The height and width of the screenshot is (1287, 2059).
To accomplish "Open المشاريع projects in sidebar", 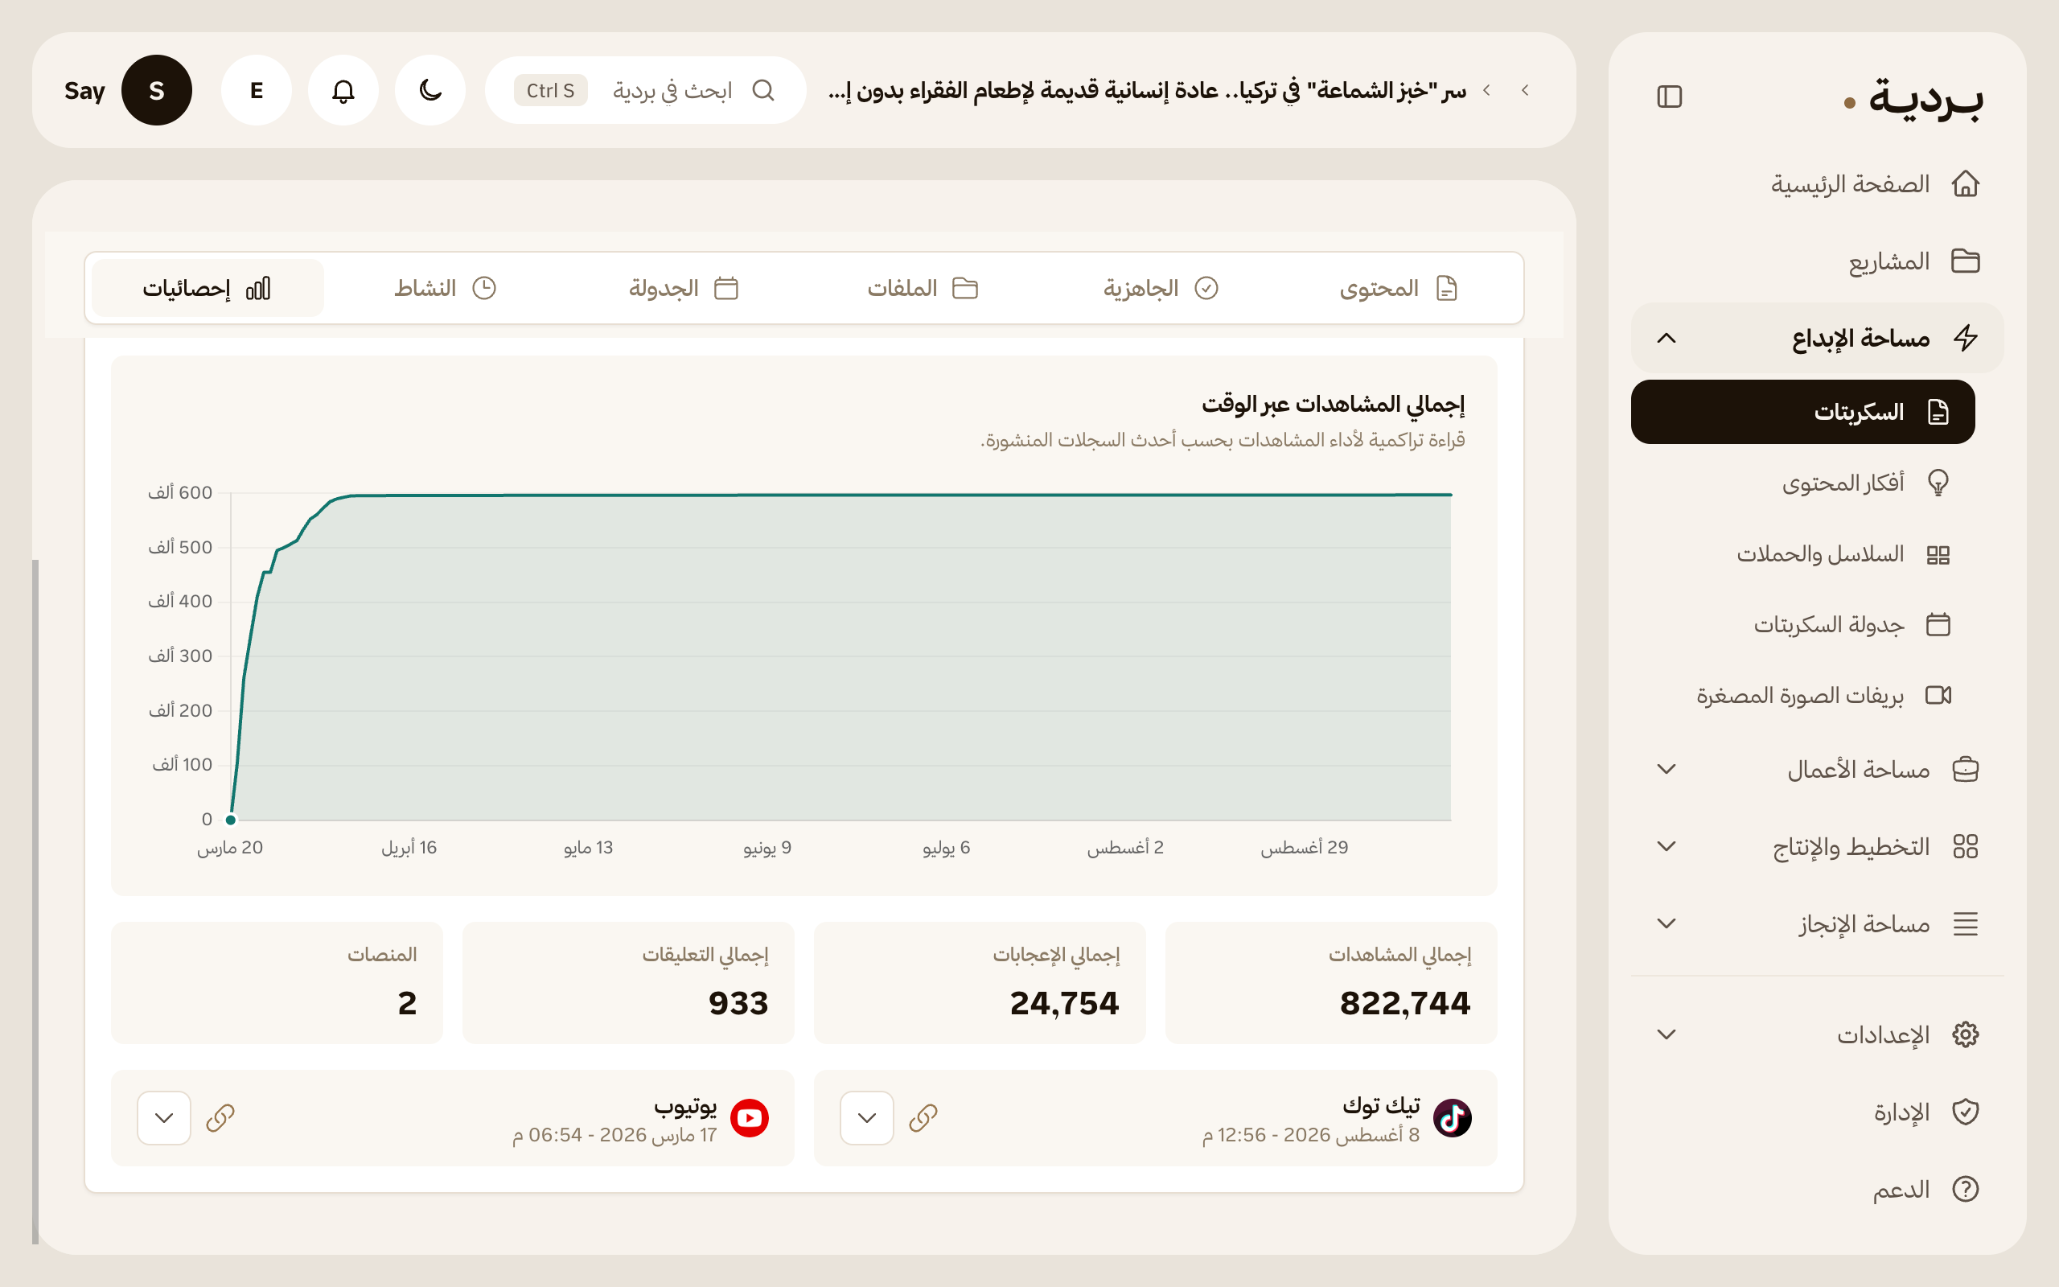I will tap(1818, 261).
